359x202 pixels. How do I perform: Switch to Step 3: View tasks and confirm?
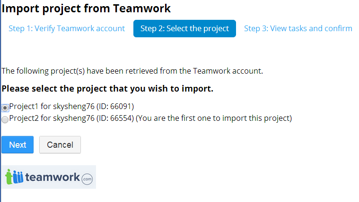[x=298, y=28]
